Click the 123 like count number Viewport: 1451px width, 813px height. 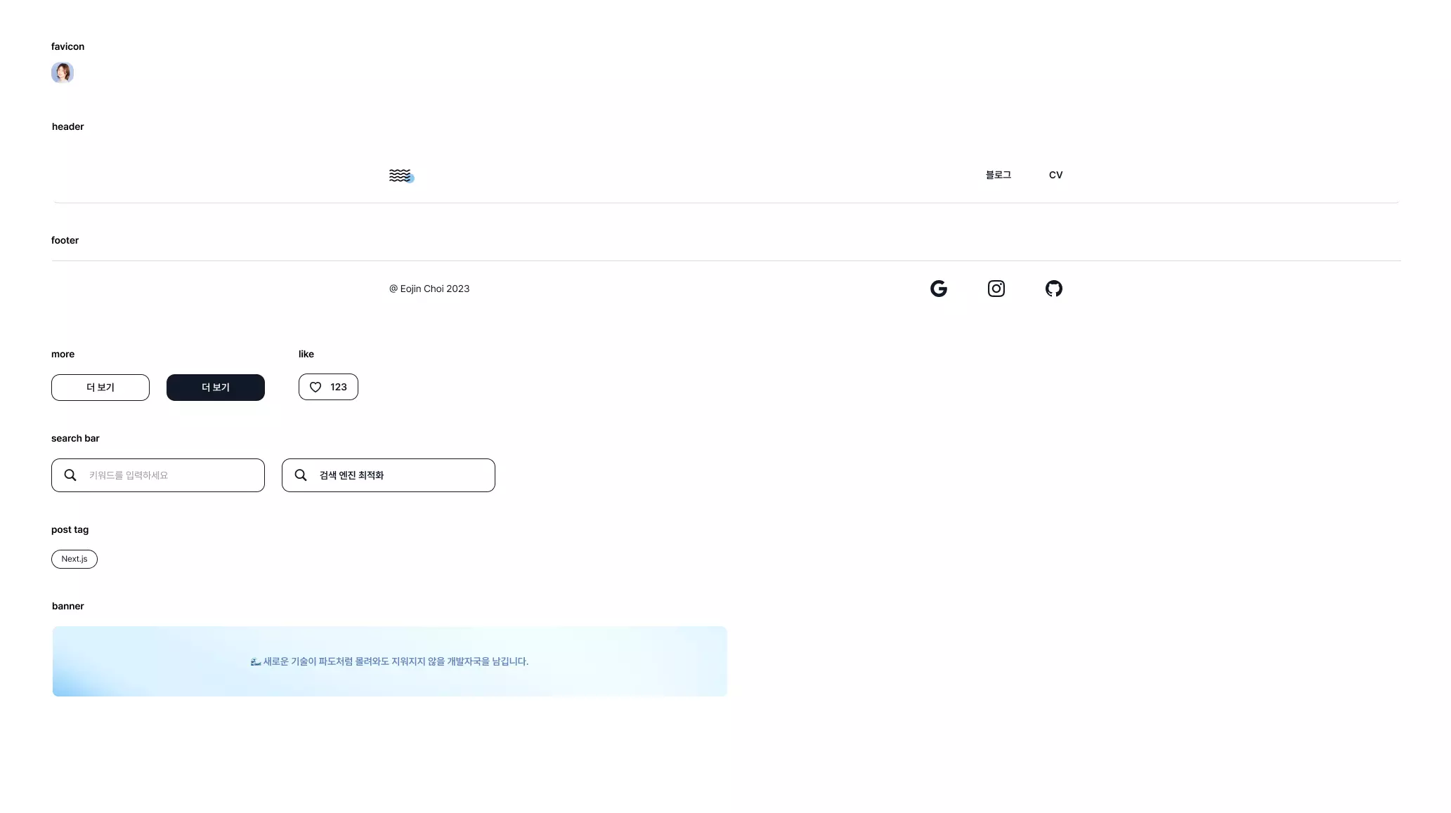[339, 387]
